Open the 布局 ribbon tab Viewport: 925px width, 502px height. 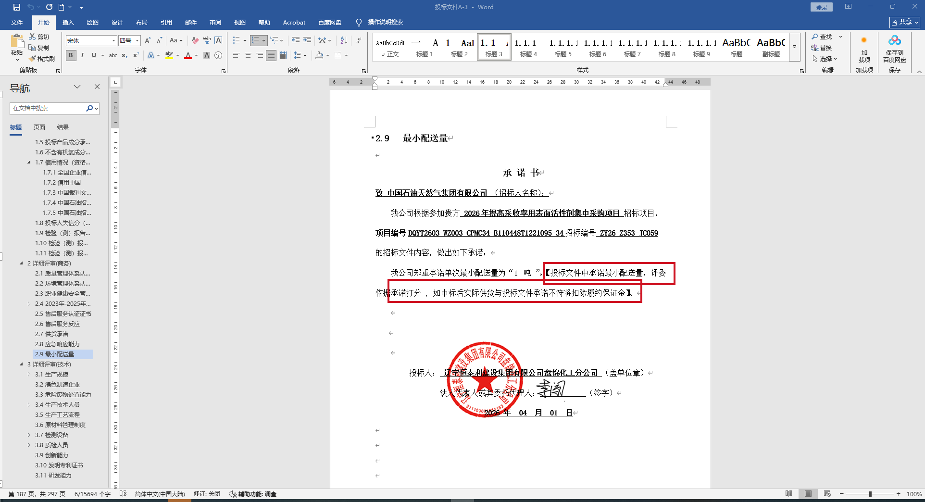142,23
